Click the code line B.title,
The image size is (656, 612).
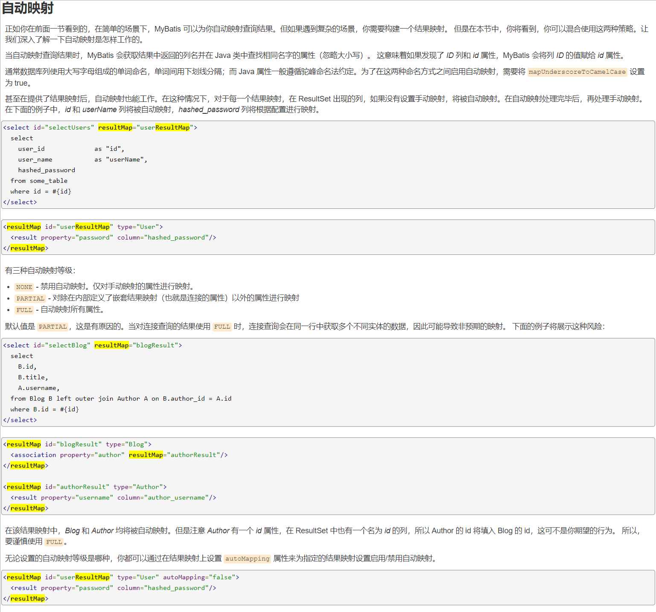pos(33,377)
